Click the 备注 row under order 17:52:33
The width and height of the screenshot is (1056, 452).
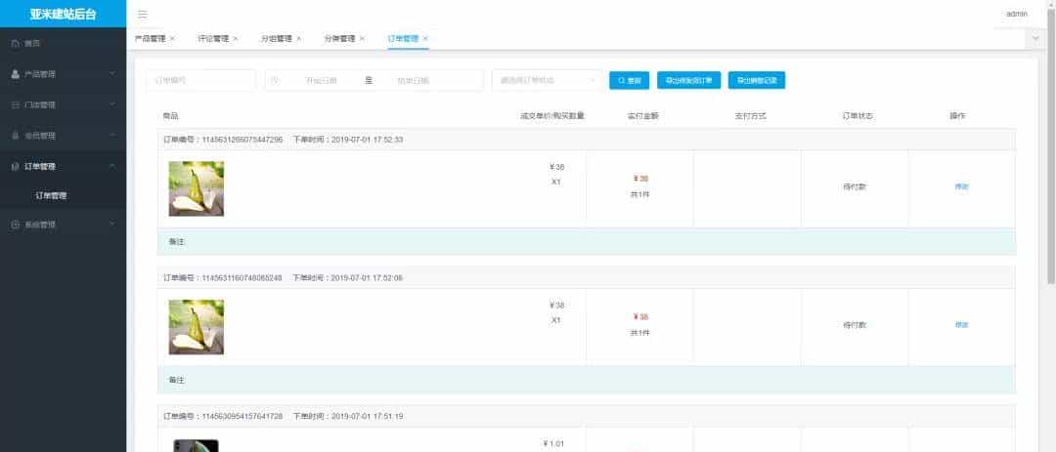(586, 241)
